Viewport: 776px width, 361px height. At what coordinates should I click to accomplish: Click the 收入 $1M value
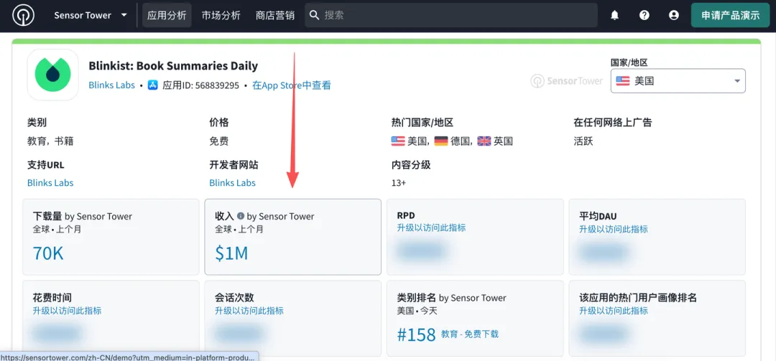pos(231,253)
